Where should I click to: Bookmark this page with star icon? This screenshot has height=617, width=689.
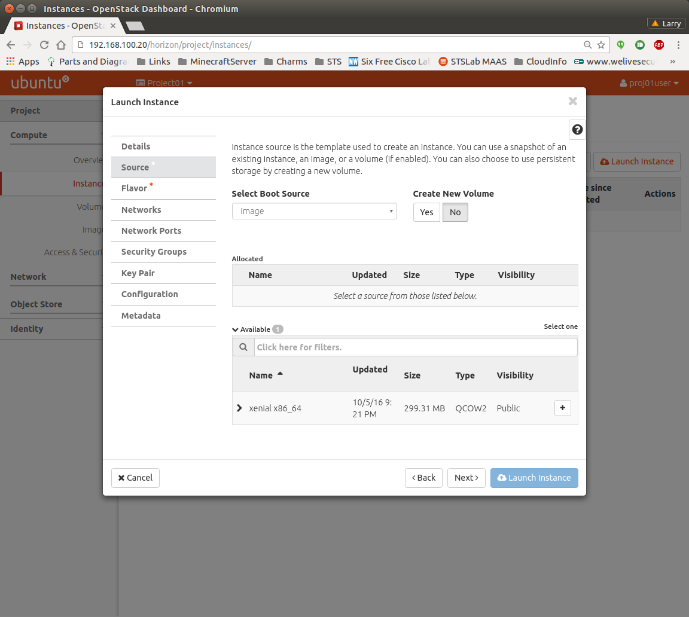point(601,45)
